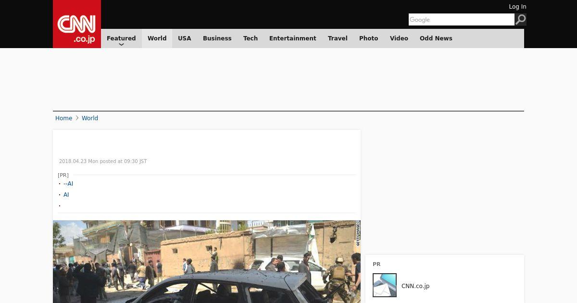Click the [PR] label
The height and width of the screenshot is (303, 577).
[x=63, y=175]
